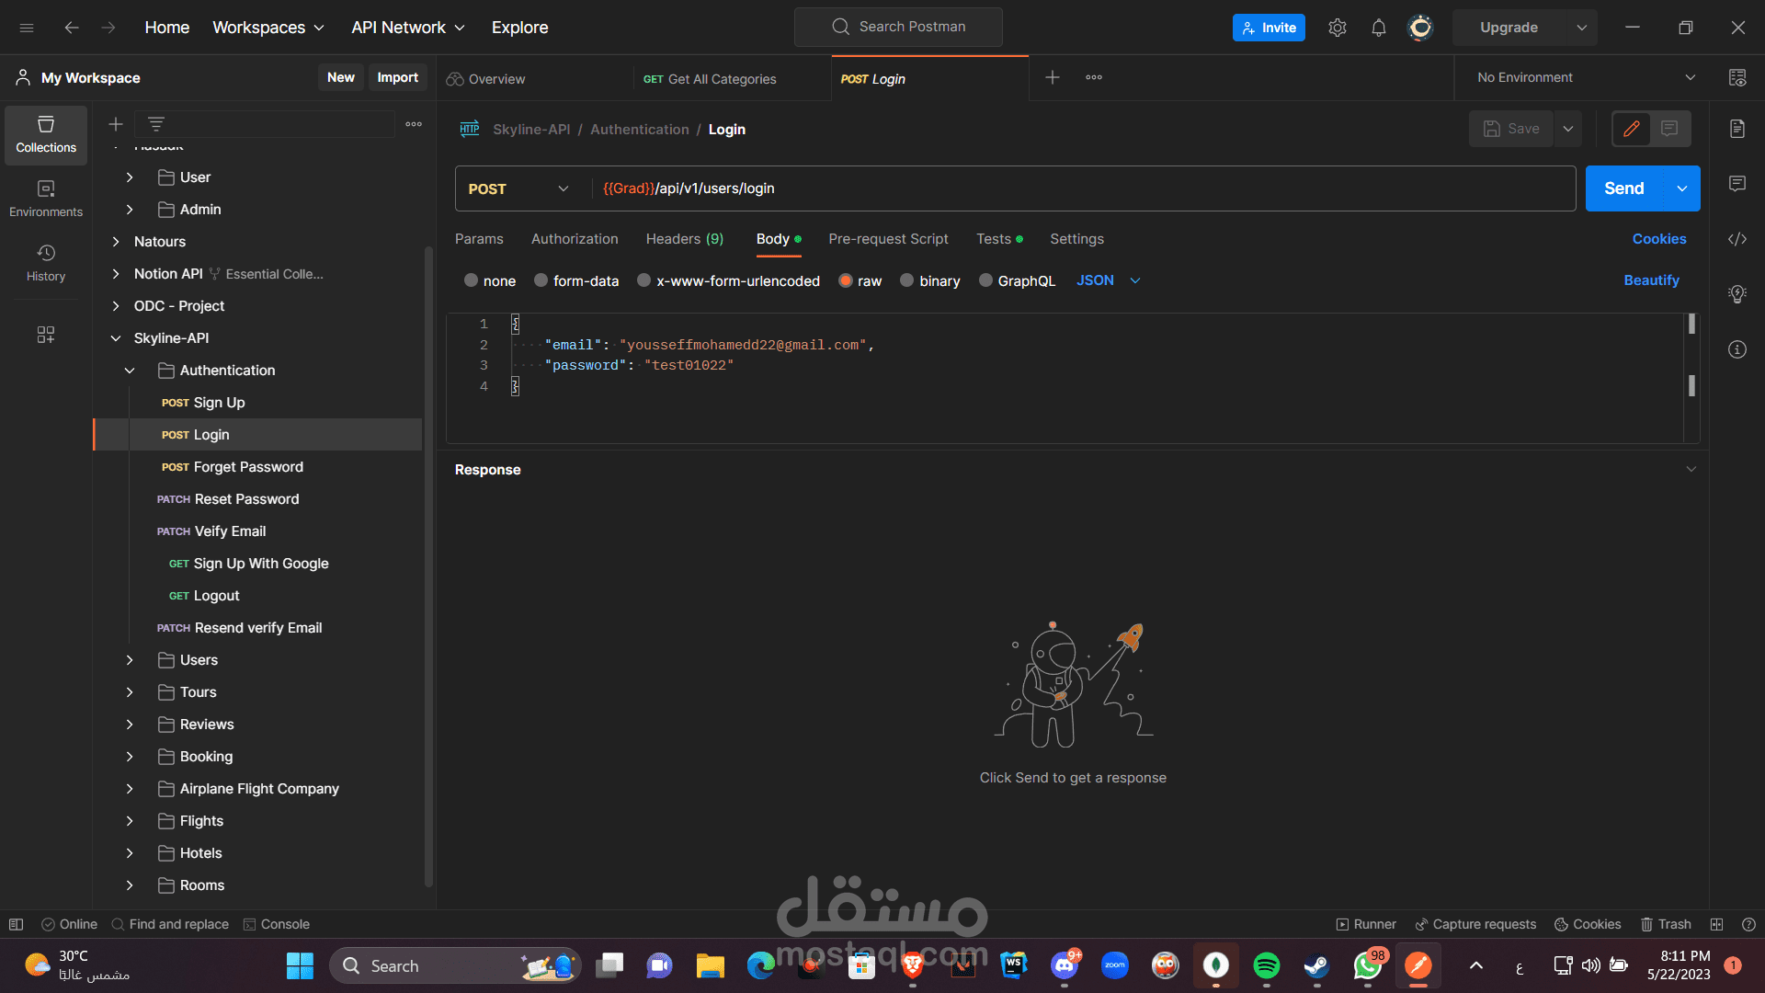This screenshot has width=1765, height=993.
Task: Collapse the Authentication folder
Action: click(x=130, y=371)
